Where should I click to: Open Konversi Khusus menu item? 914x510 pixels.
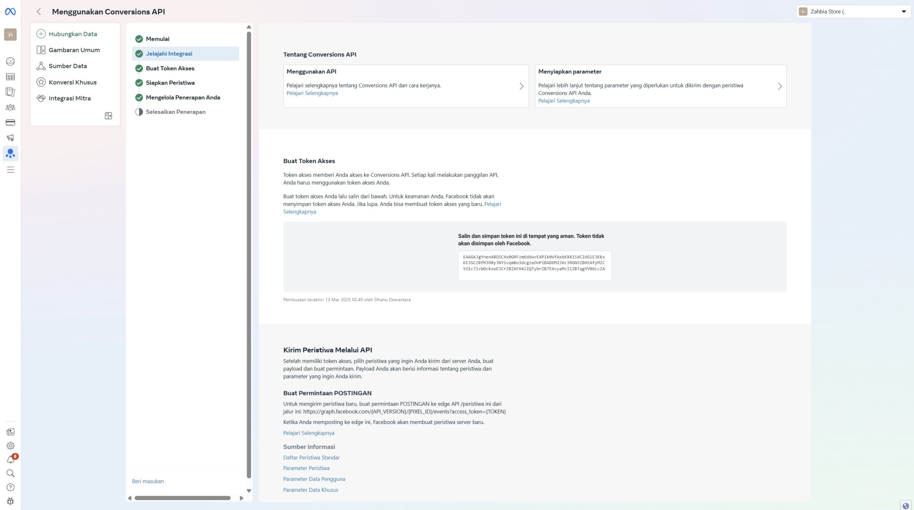tap(72, 82)
